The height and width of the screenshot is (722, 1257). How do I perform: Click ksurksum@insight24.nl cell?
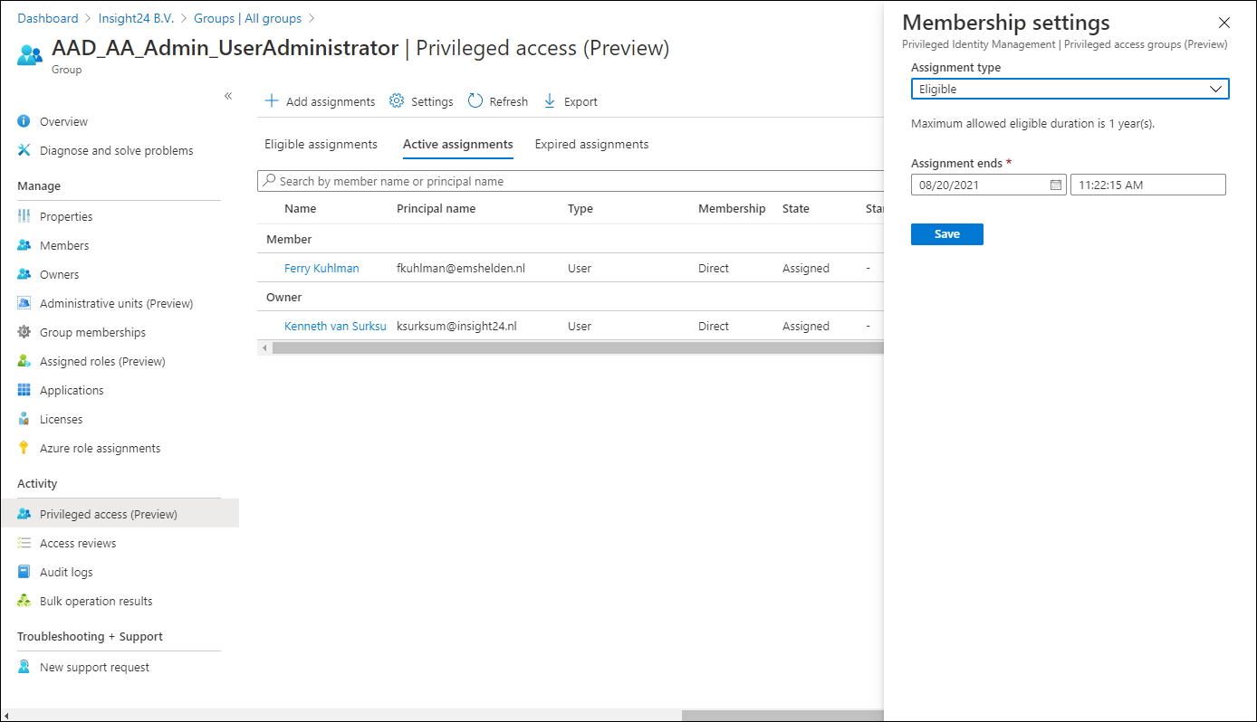[x=456, y=326]
